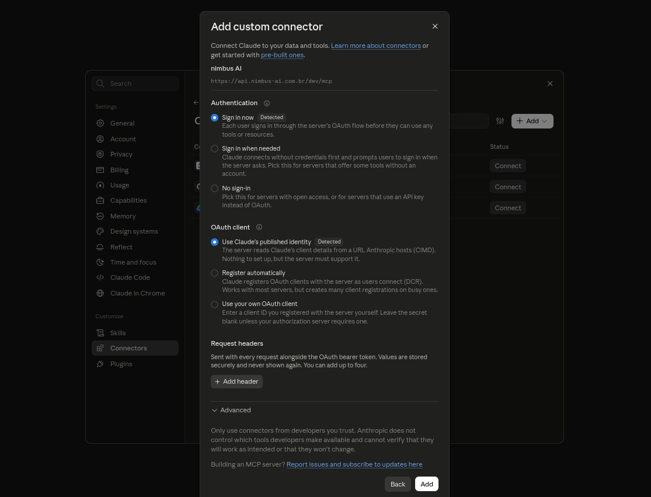
Task: Click Connect button in third connector row
Action: coord(508,208)
